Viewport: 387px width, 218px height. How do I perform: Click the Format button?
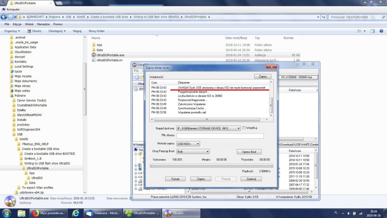176,179
